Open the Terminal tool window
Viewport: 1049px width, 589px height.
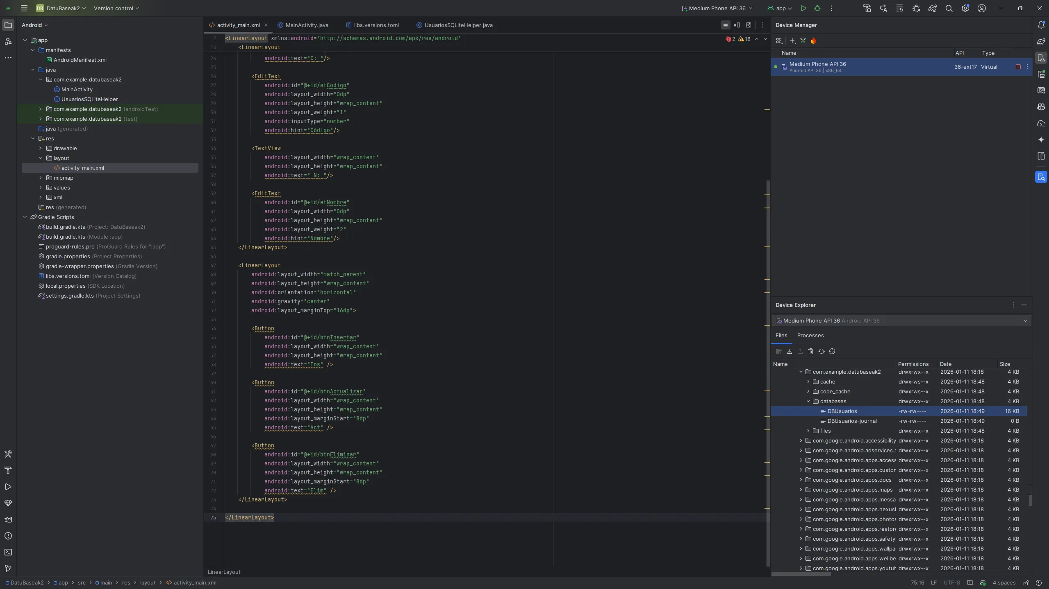point(8,552)
